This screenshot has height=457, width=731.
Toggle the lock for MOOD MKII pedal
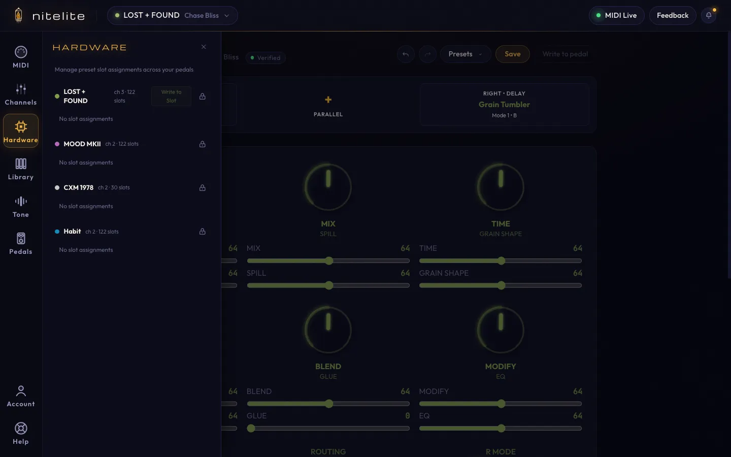[x=203, y=144]
